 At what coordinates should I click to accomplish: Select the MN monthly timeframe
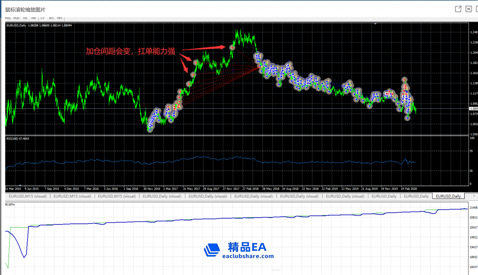pyautogui.click(x=60, y=18)
